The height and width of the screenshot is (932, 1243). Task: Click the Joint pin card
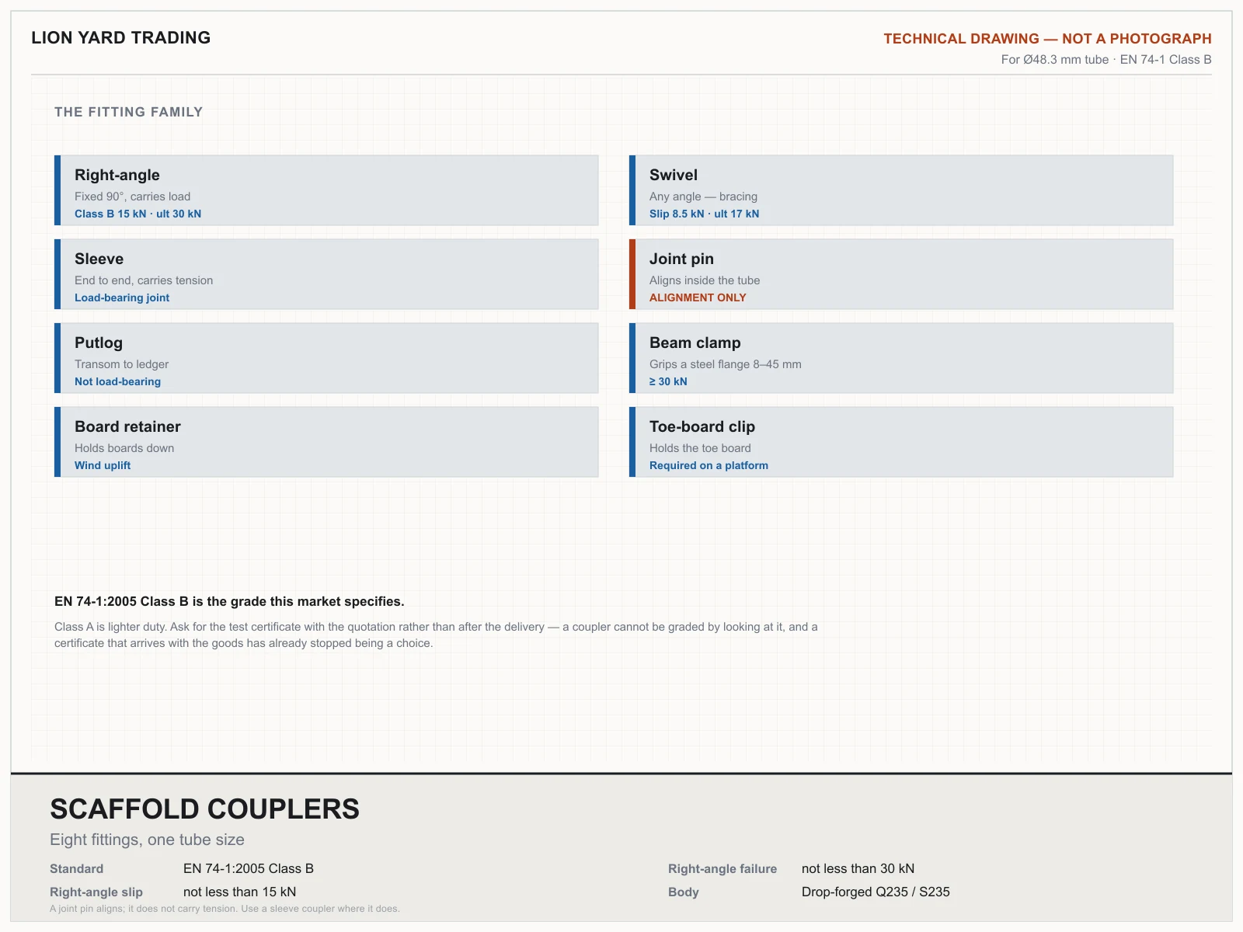point(901,274)
